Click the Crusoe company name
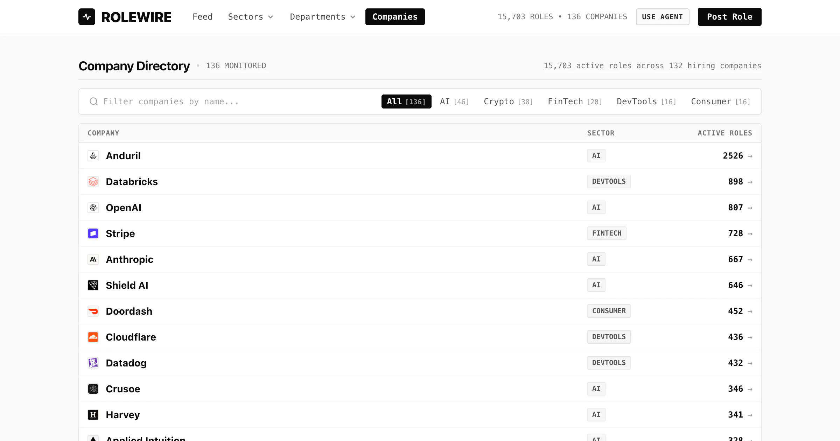 coord(123,389)
